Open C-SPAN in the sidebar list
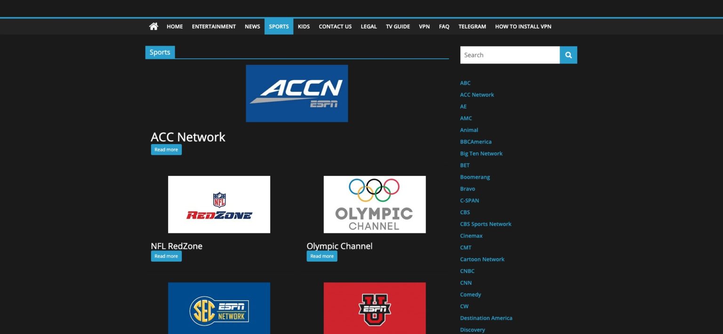Viewport: 723px width, 334px height. click(469, 200)
